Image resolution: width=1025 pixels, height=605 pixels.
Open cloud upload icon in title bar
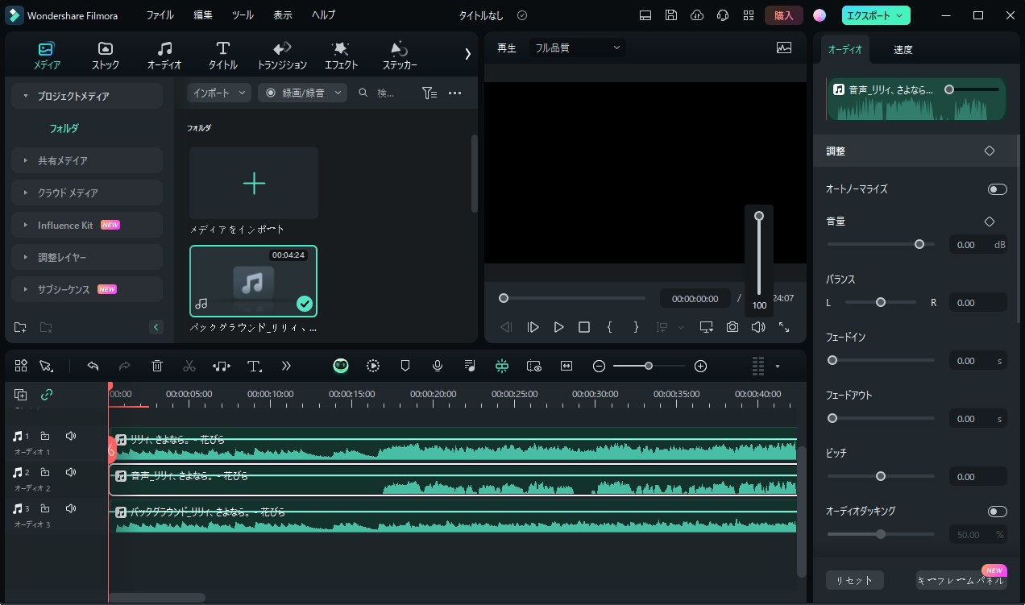(x=697, y=15)
